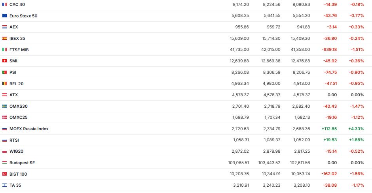Click the Netherlands flag icon next to AEX

click(4, 27)
